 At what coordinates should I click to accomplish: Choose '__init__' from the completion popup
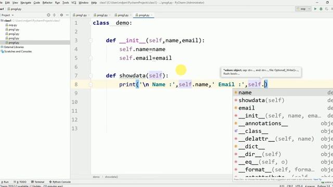click(x=283, y=116)
